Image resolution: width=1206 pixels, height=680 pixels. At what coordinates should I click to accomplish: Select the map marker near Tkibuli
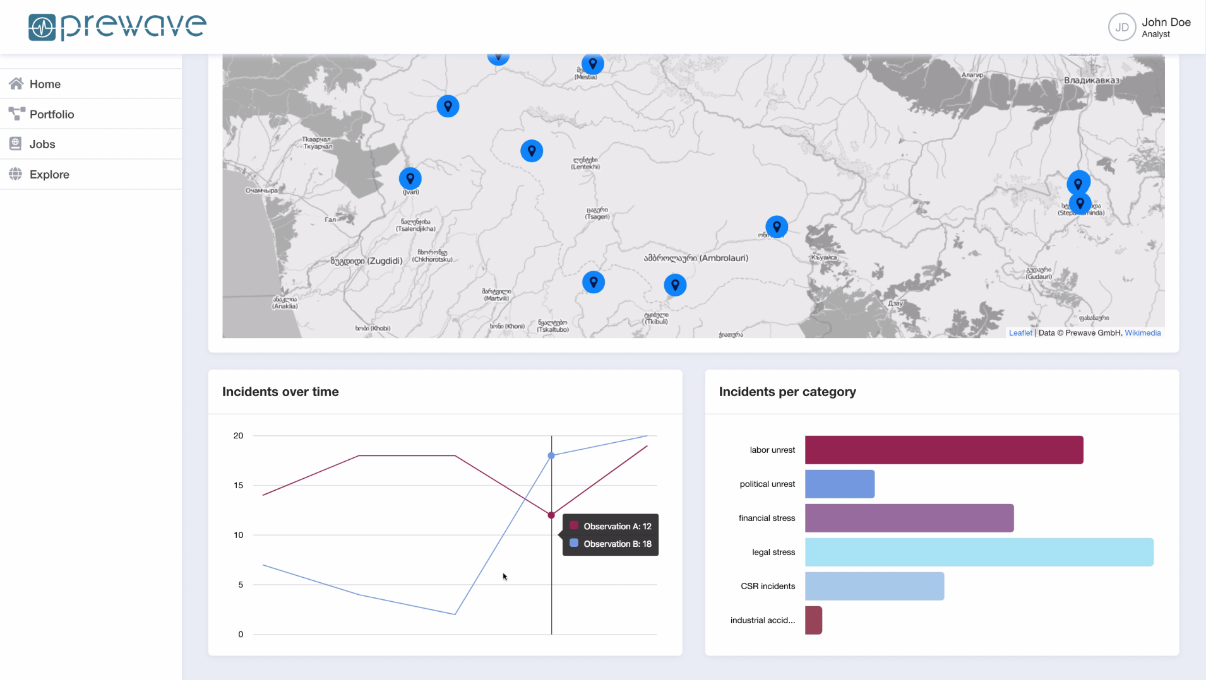(675, 285)
